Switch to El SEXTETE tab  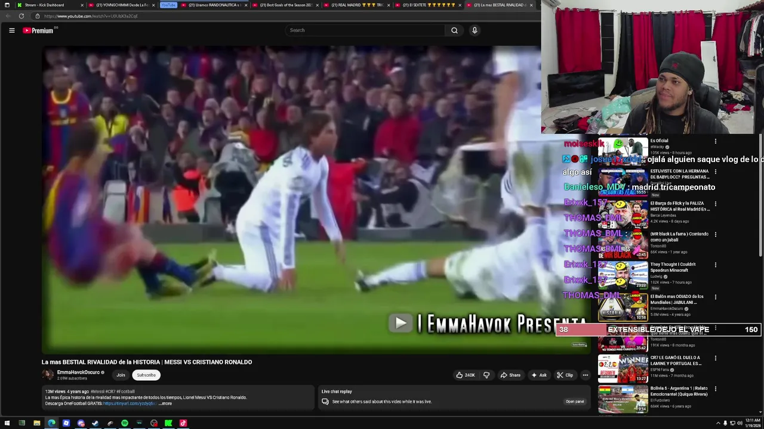point(428,5)
